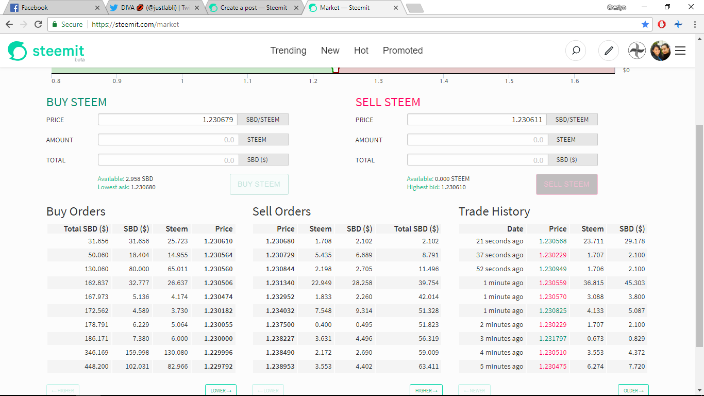Click the page vertical scrollbar
Viewport: 704px width, 396px height.
point(699,235)
